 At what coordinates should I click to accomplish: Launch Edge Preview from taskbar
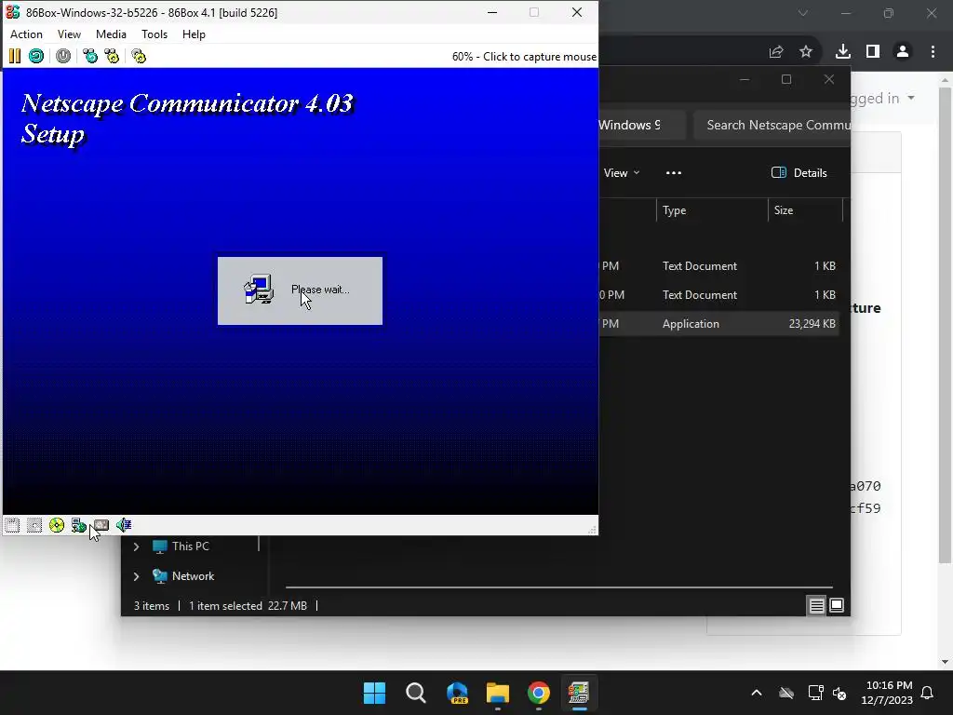tap(457, 693)
